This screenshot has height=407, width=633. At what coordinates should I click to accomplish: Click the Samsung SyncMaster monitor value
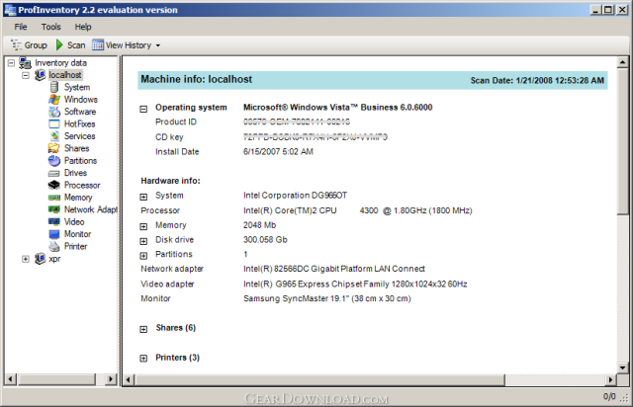point(327,298)
